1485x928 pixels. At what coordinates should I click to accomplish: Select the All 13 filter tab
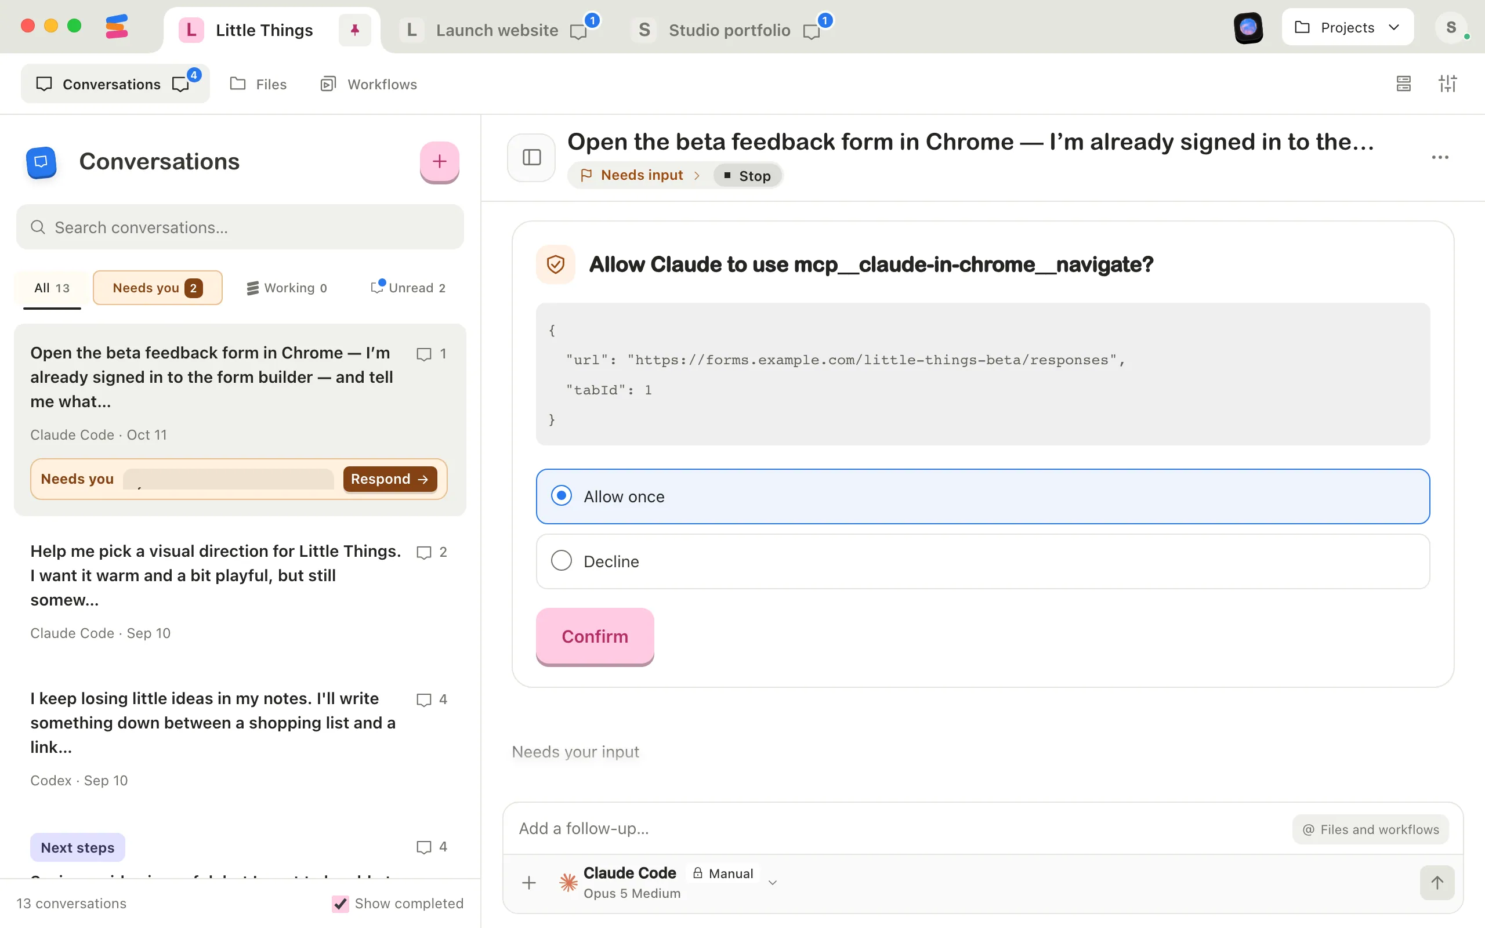point(52,288)
